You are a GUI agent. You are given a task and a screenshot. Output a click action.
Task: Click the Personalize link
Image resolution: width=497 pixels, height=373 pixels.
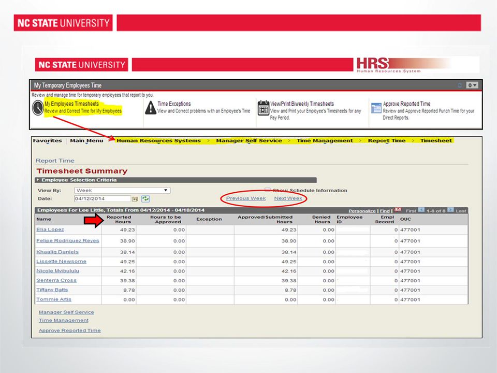click(362, 211)
